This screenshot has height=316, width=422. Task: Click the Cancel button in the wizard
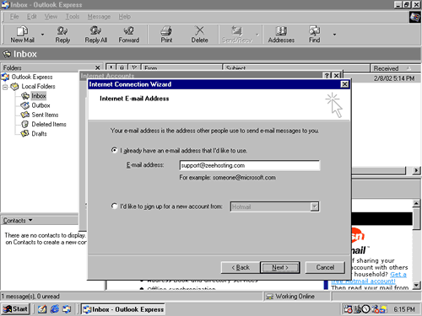coord(325,267)
